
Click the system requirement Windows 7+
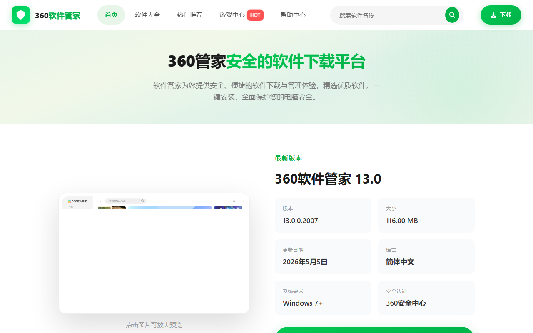tap(303, 303)
